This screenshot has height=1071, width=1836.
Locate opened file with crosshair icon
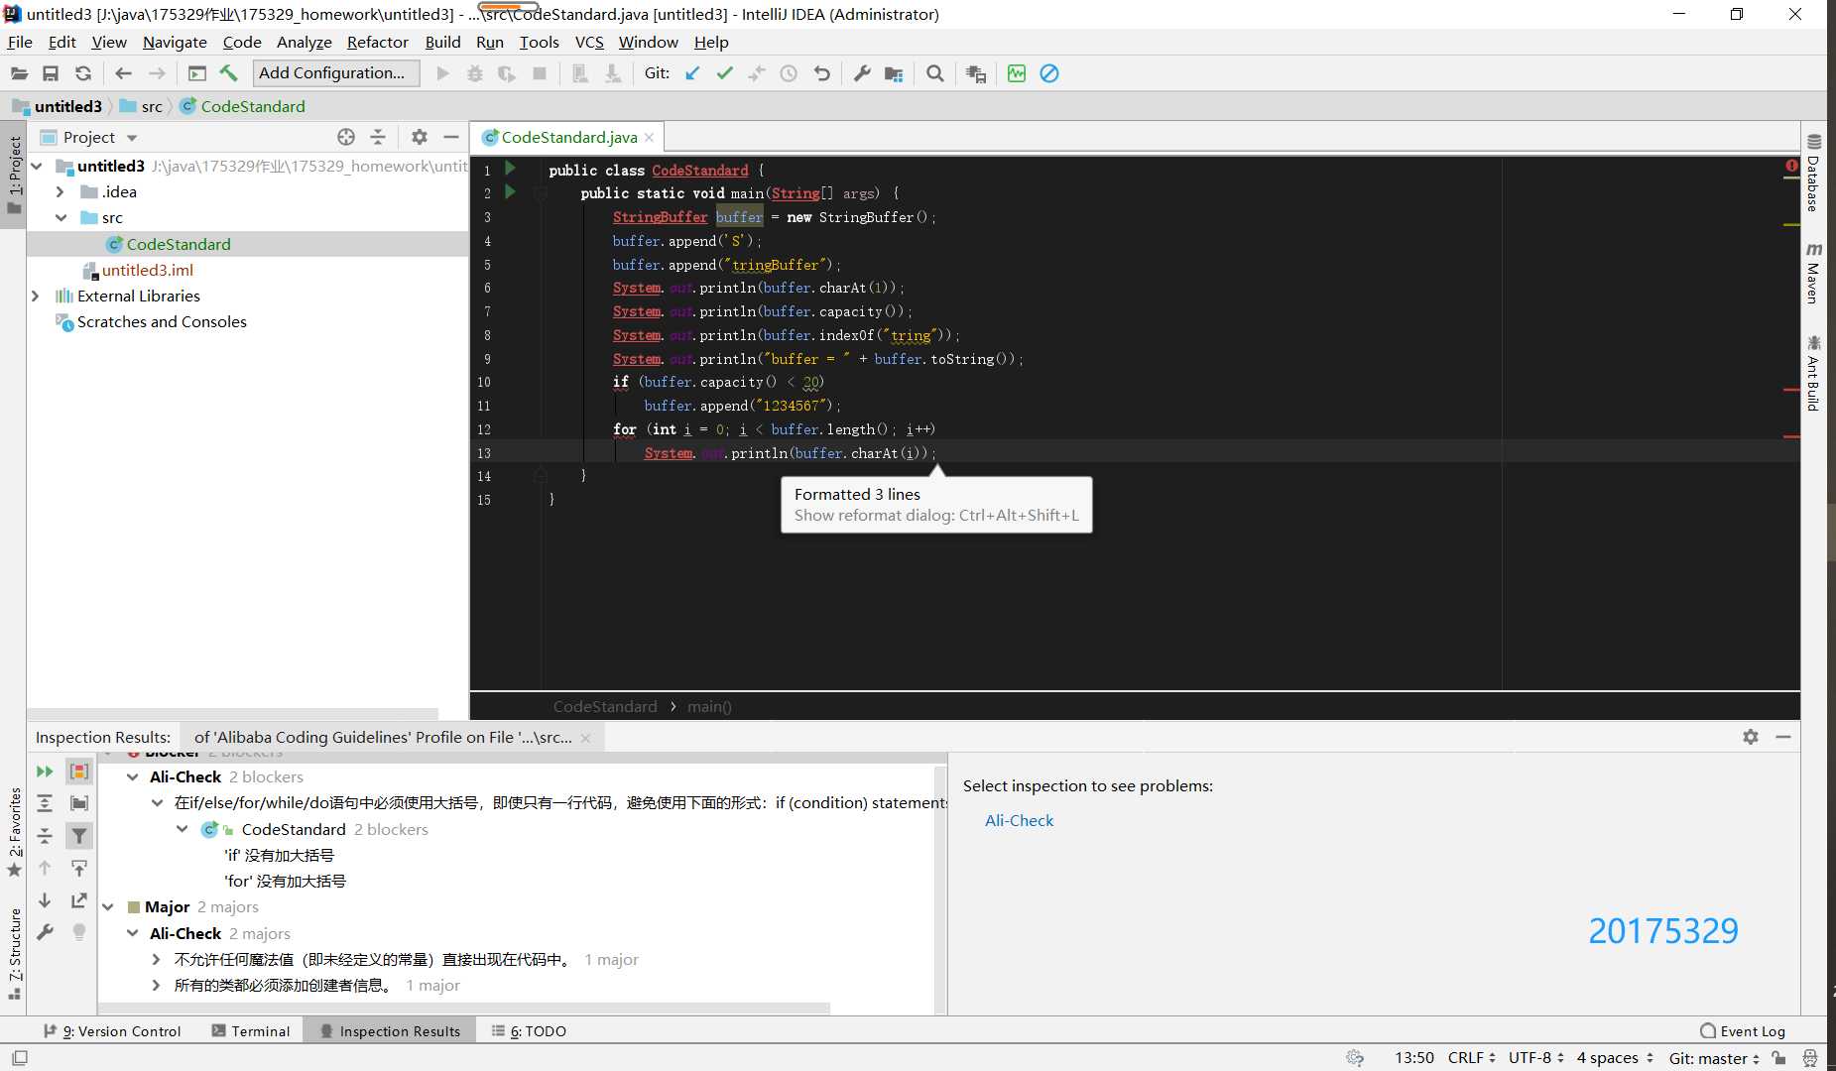coord(346,137)
